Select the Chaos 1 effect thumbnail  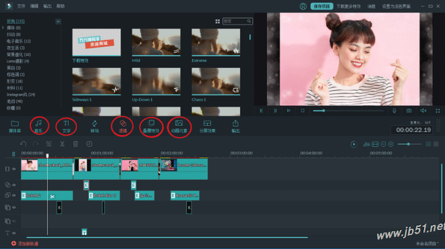click(216, 81)
